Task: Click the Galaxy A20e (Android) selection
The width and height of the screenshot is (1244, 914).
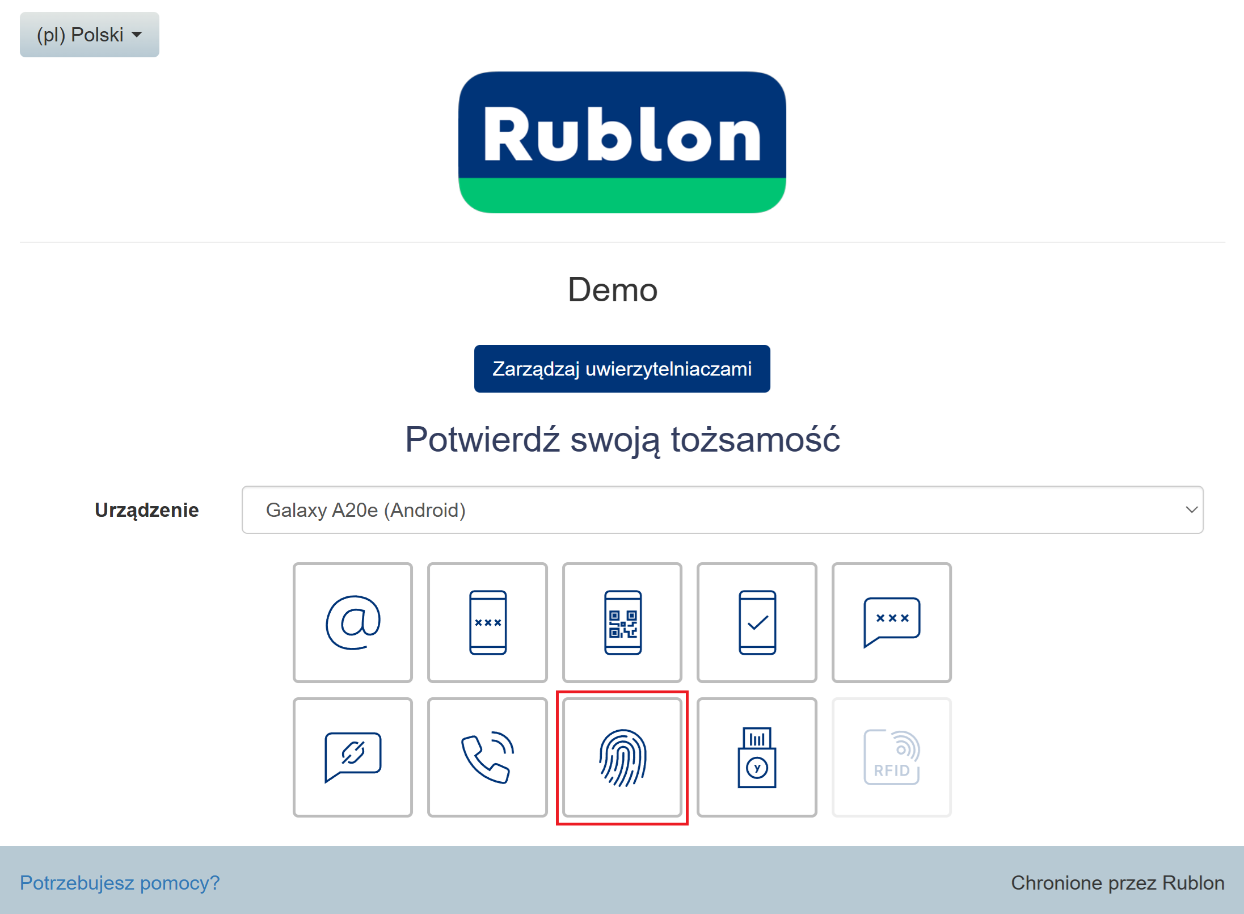Action: pos(366,510)
